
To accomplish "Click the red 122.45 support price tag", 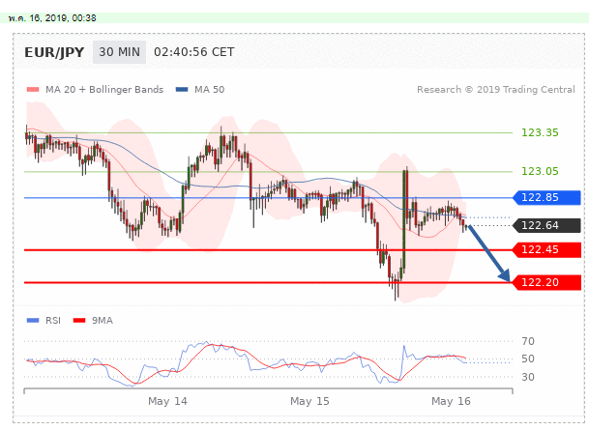I will 547,249.
